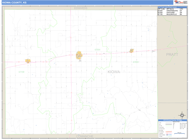Click the 'ZIP Name' column heading
The height and width of the screenshot is (139, 189).
coord(170,9)
